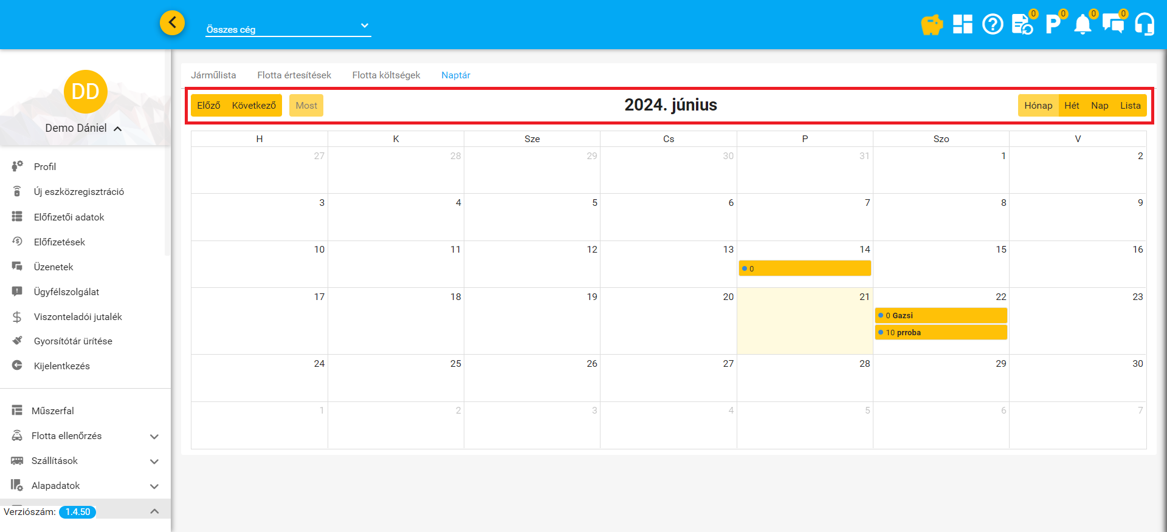The image size is (1167, 532).
Task: Open the Összes cég company dropdown
Action: pyautogui.click(x=288, y=29)
